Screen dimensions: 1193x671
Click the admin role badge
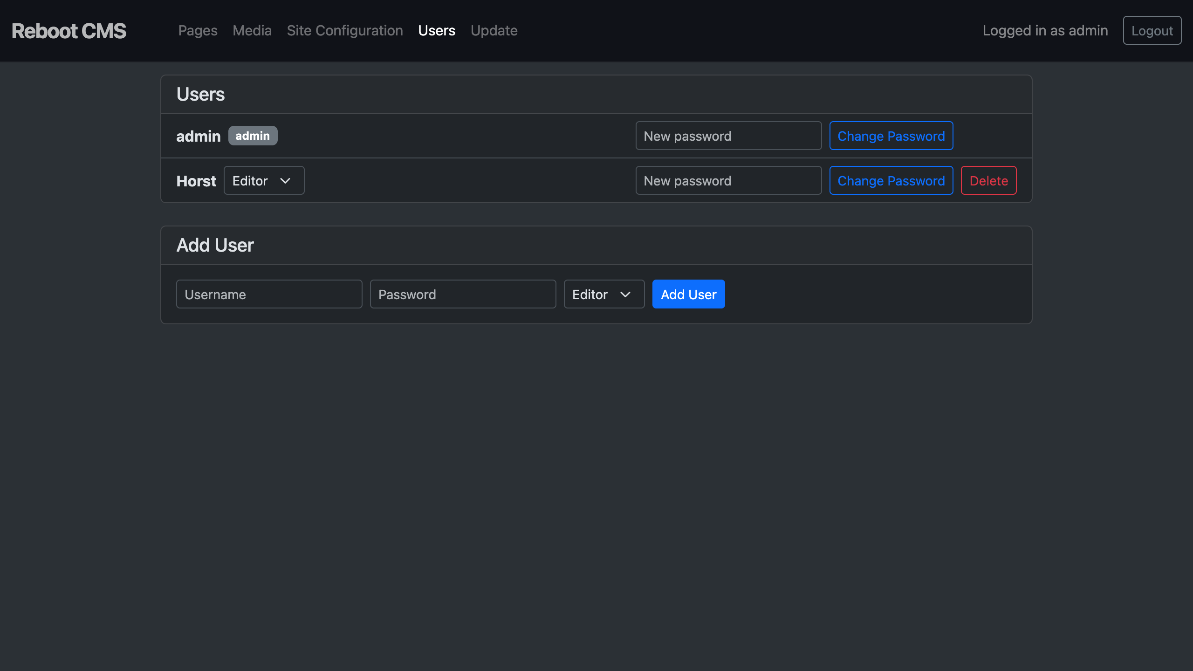(x=253, y=136)
